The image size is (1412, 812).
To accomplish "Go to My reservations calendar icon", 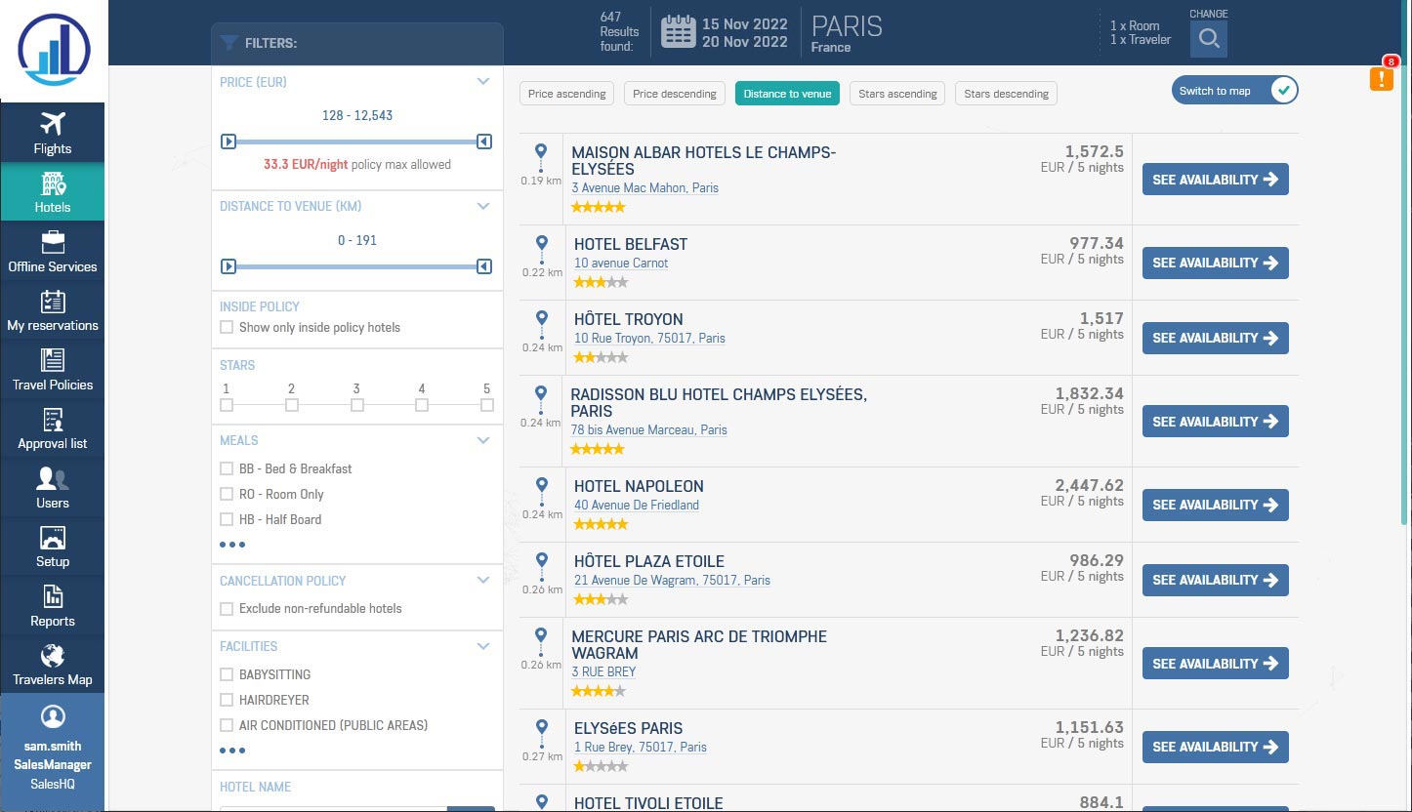I will coord(52,302).
